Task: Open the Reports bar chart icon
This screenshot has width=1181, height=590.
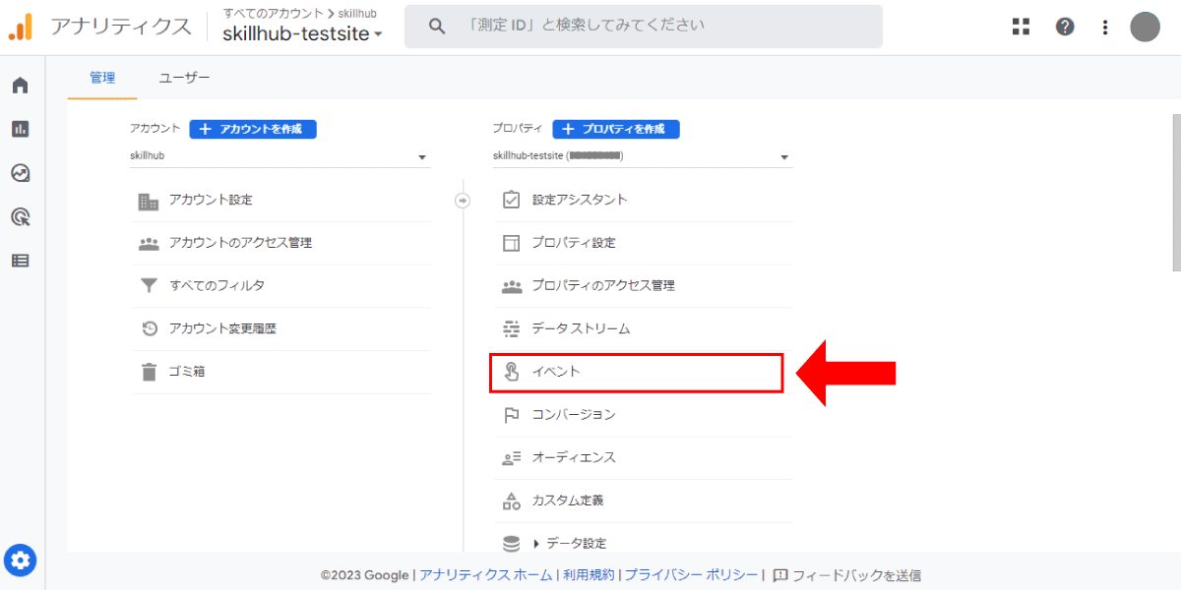Action: point(20,129)
